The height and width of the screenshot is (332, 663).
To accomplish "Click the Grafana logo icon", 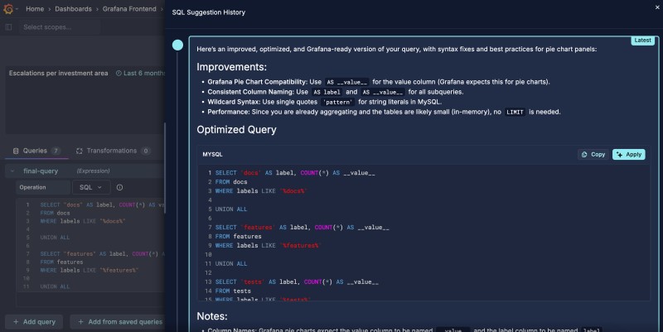I will coord(7,8).
